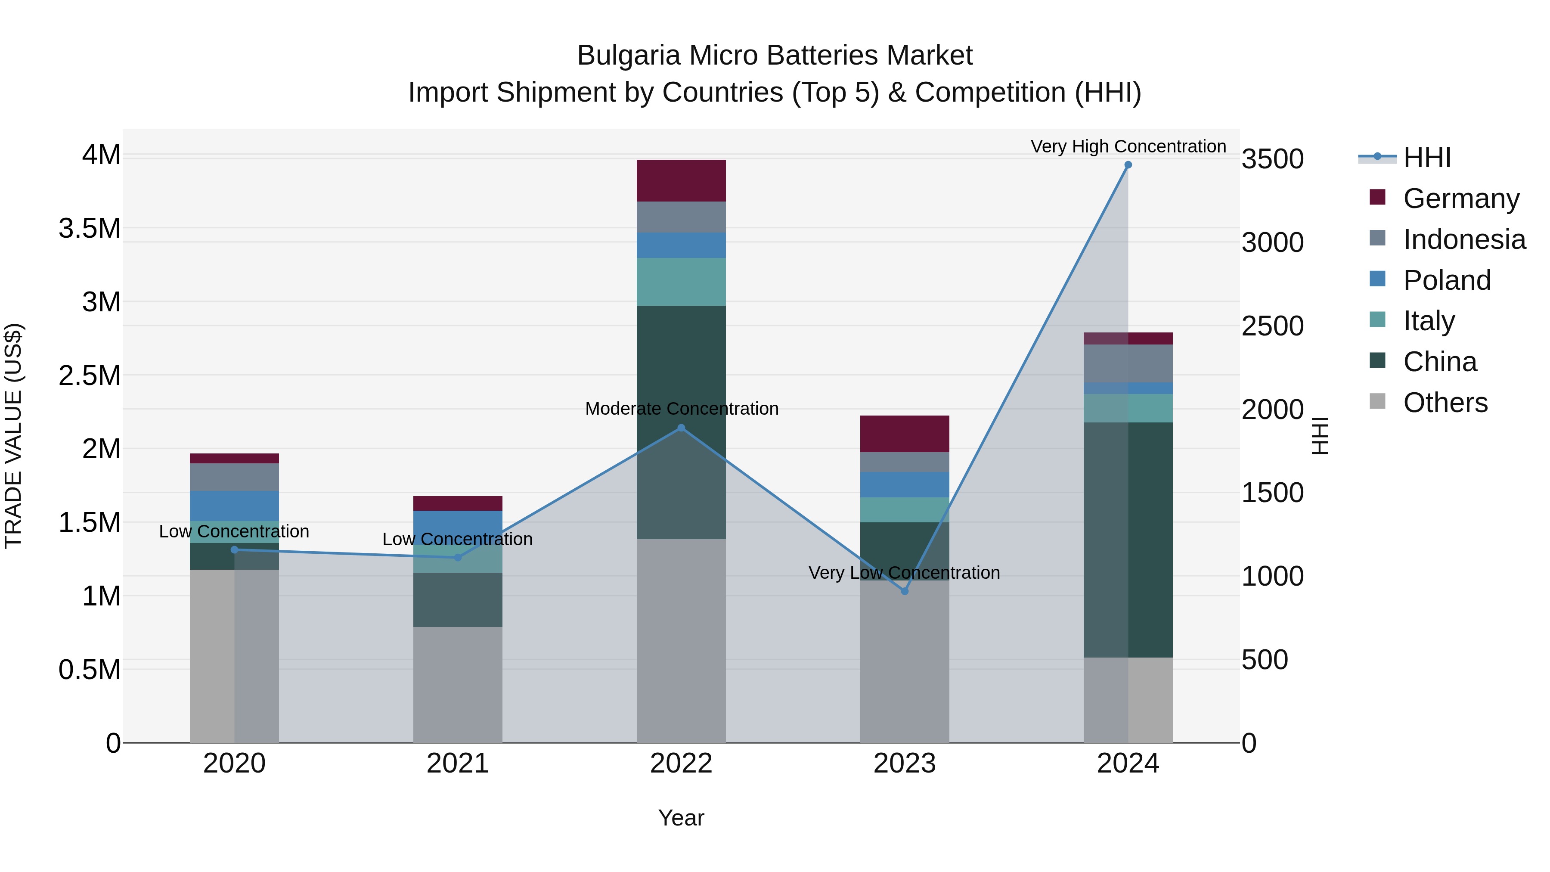Click the chart title Bulgaria Micro Batteries Market
The image size is (1550, 872).
[x=775, y=56]
